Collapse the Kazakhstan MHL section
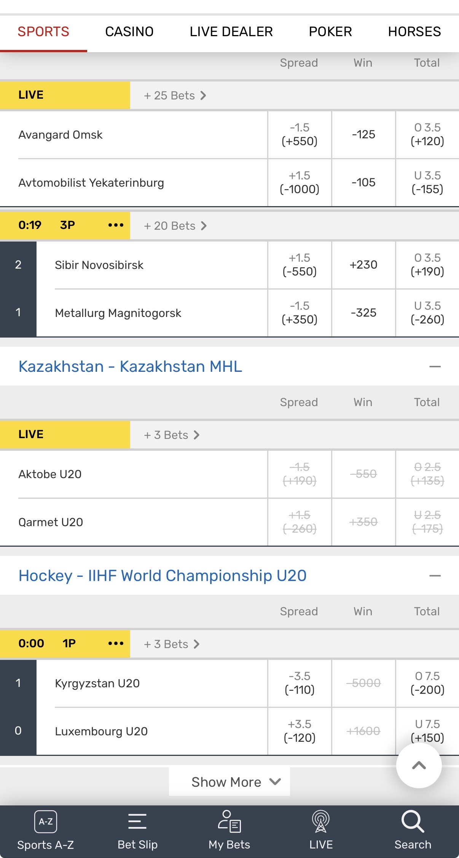 (435, 367)
